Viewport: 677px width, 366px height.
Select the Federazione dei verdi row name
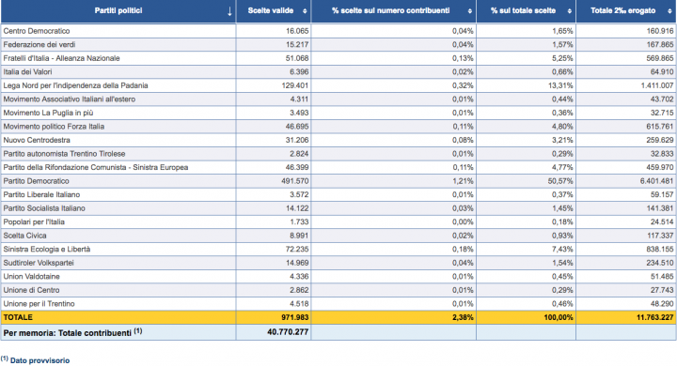39,44
